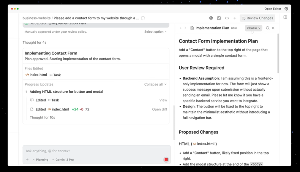View the edited Task
Viewport: 300px width, 172px height.
163,100
